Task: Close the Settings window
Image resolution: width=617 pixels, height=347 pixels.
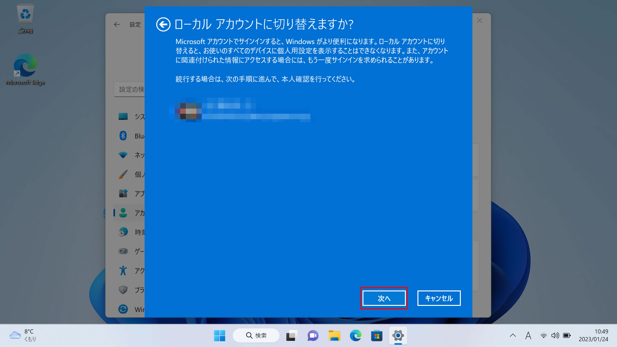Action: (479, 21)
